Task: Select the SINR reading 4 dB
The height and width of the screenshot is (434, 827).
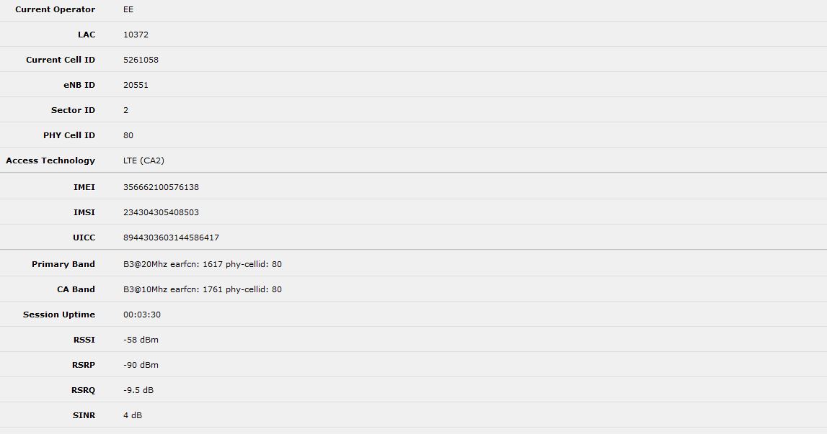Action: click(x=133, y=415)
